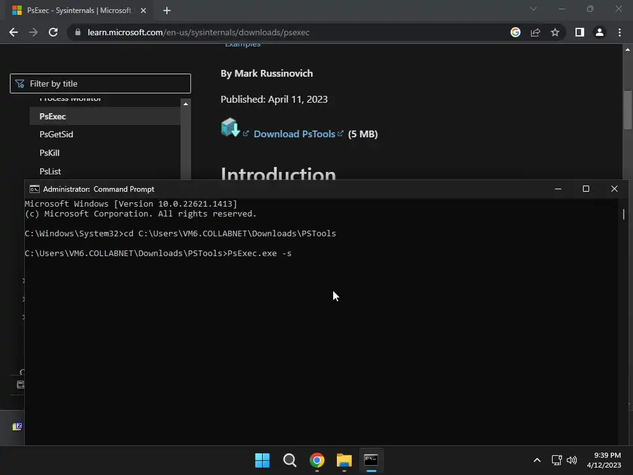Screen dimensions: 633x475
Task: Focus the Filter by title box
Action: click(100, 83)
